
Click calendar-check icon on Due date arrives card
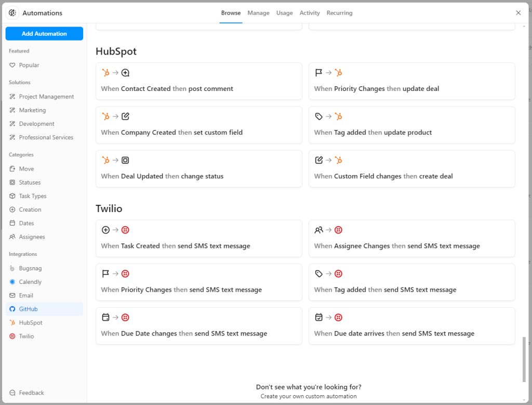(x=318, y=318)
